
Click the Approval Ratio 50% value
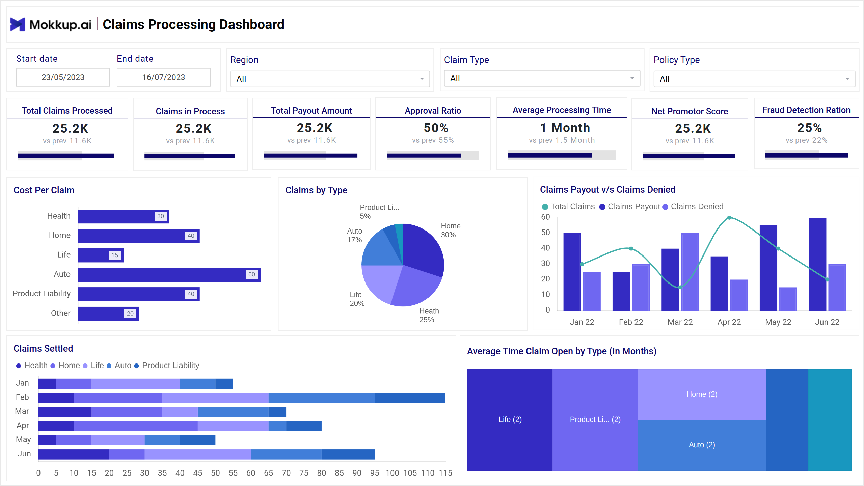436,128
